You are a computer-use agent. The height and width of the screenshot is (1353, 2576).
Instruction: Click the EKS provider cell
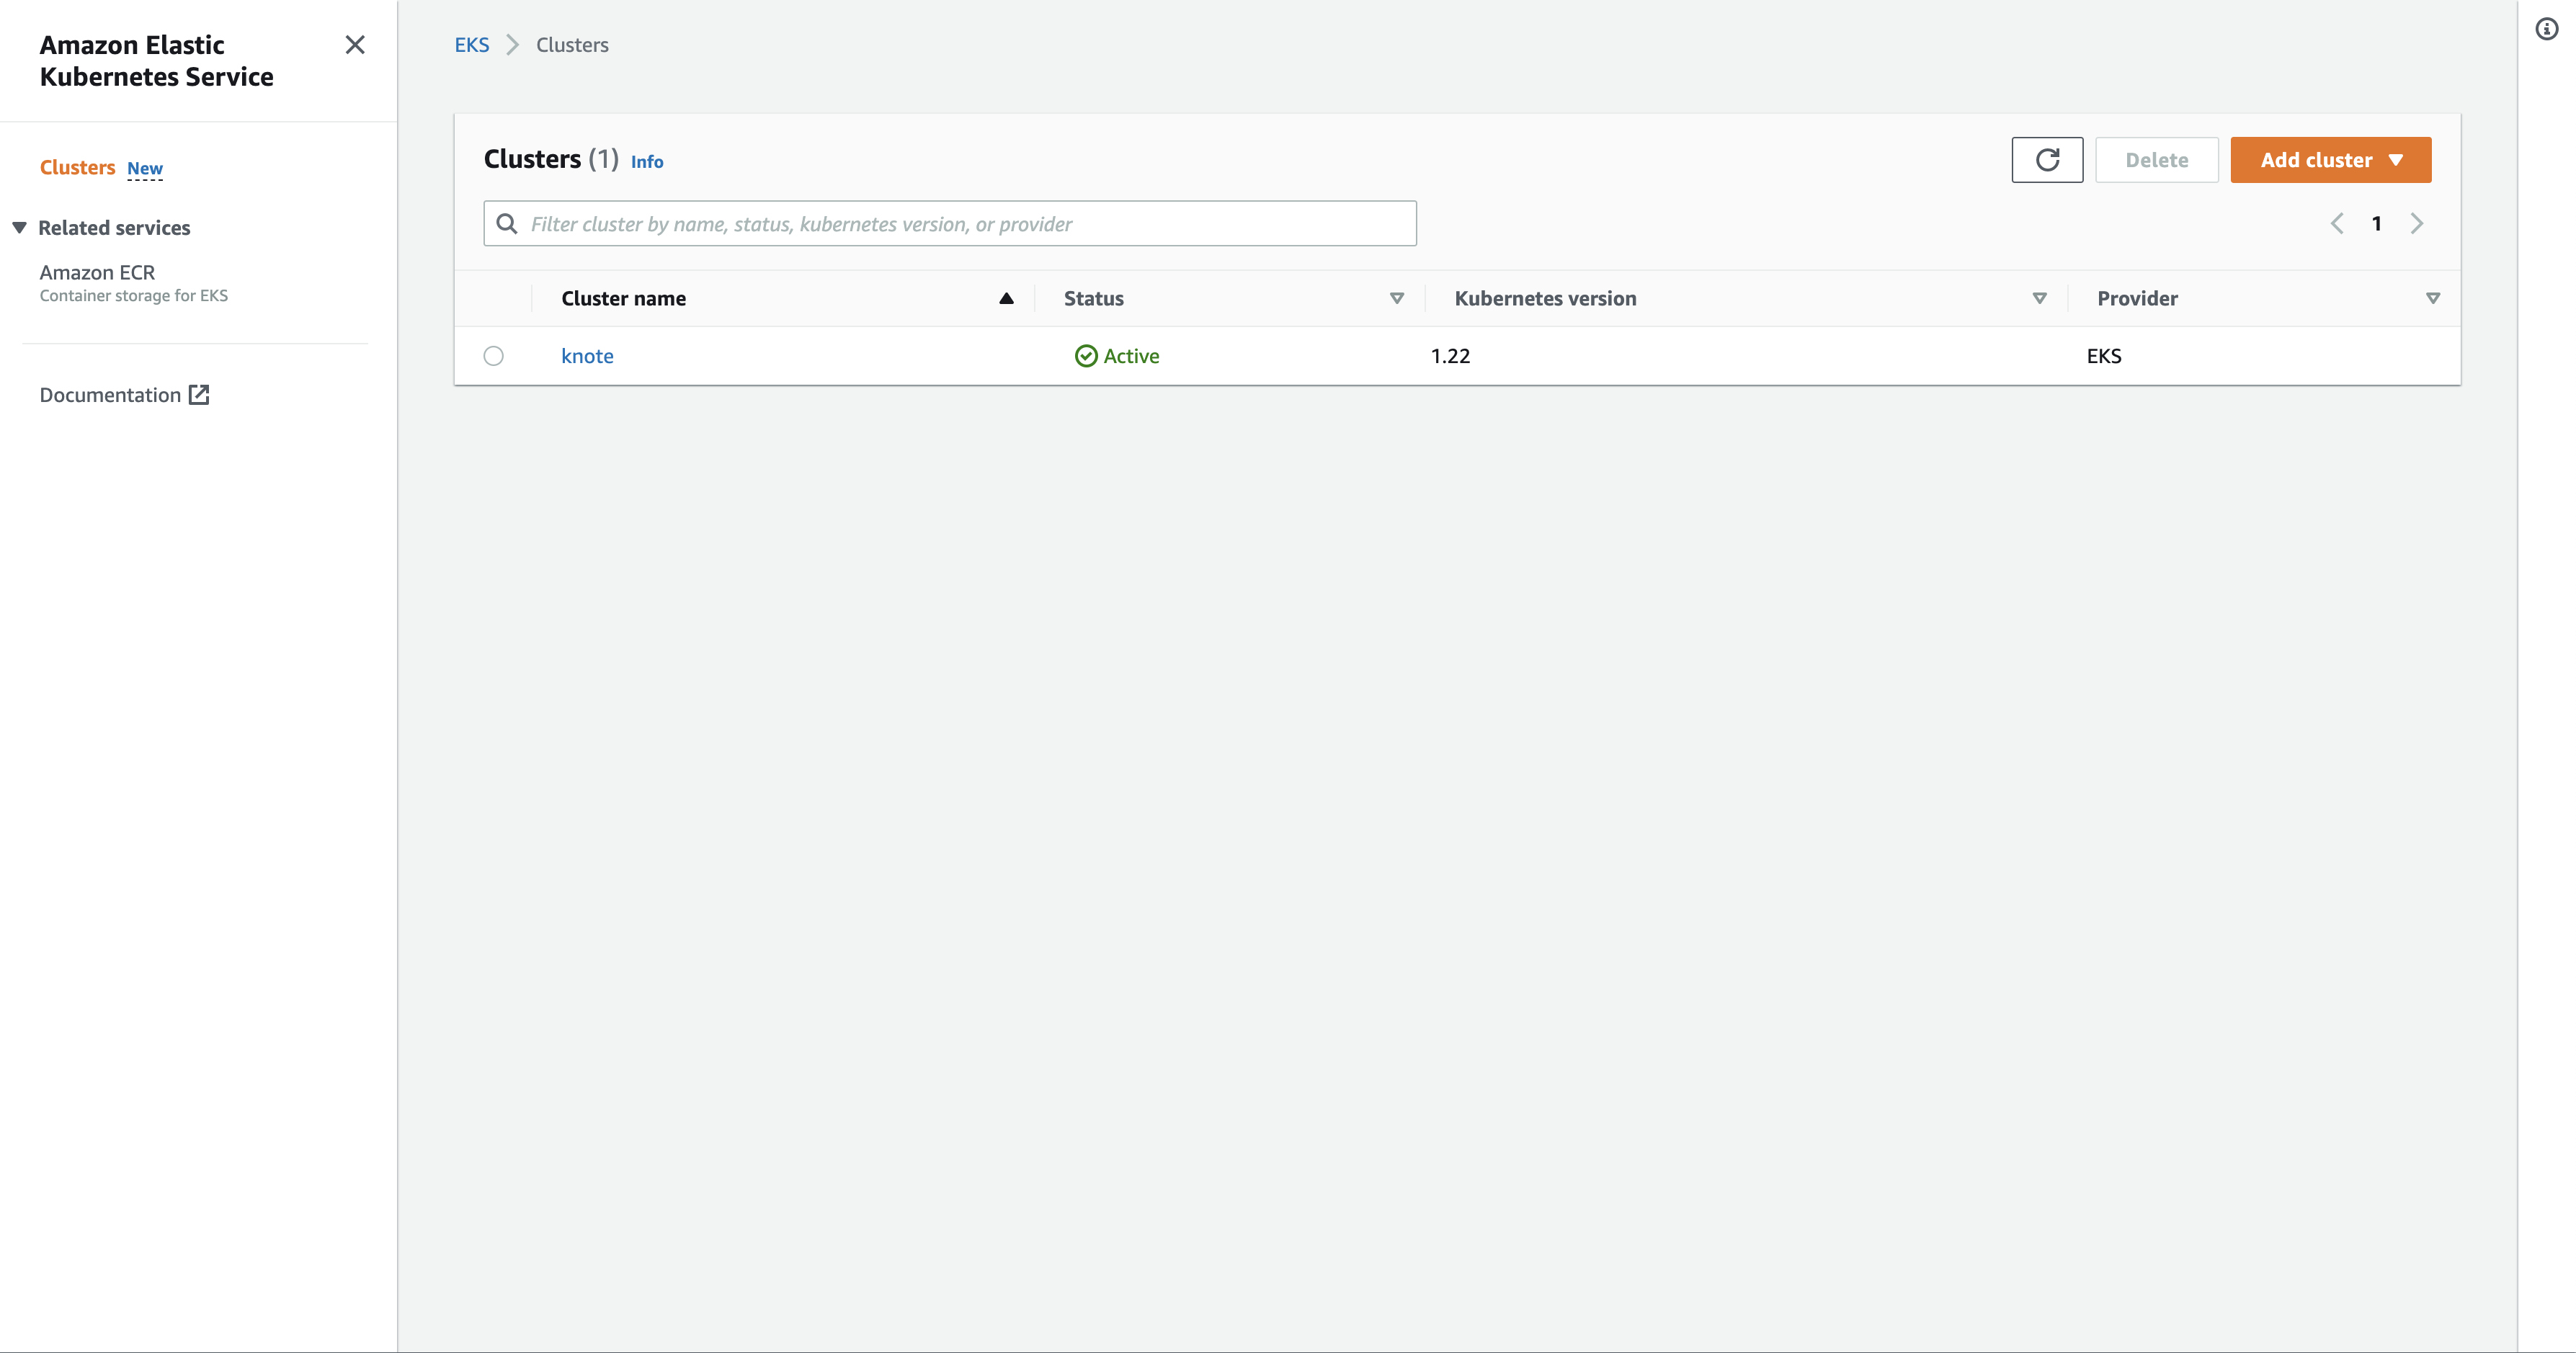point(2104,356)
